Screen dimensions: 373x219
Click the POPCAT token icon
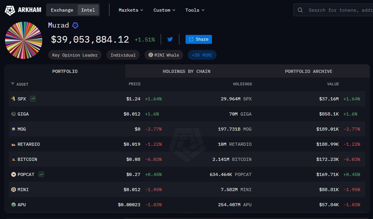click(x=13, y=174)
